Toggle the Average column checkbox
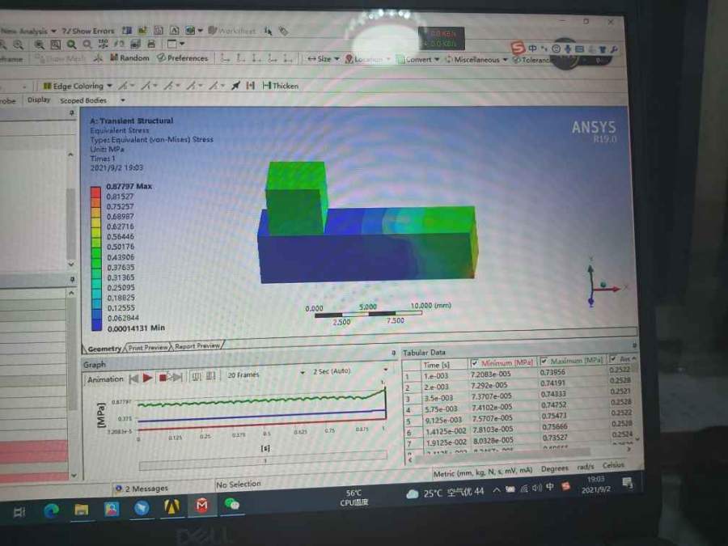 point(614,358)
